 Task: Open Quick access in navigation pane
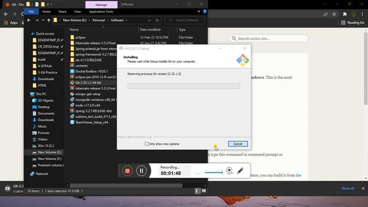click(45, 34)
